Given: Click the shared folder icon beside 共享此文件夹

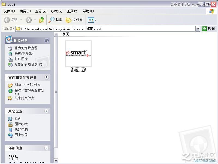Looking at the screenshot, I should pos(10,98).
